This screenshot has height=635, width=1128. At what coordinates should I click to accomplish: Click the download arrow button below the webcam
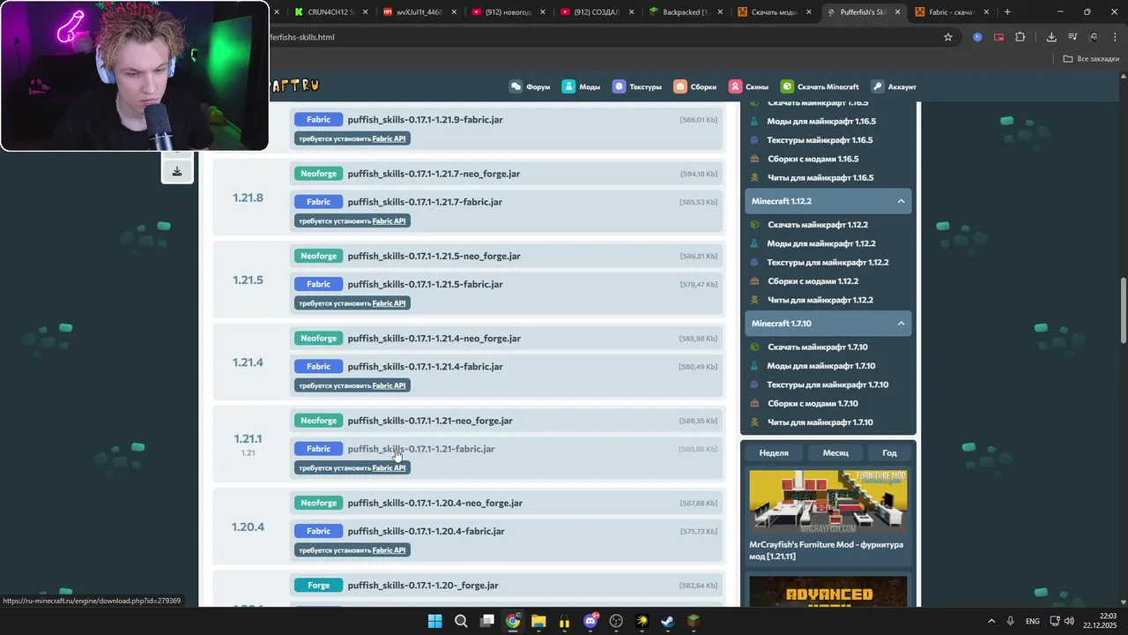177,171
